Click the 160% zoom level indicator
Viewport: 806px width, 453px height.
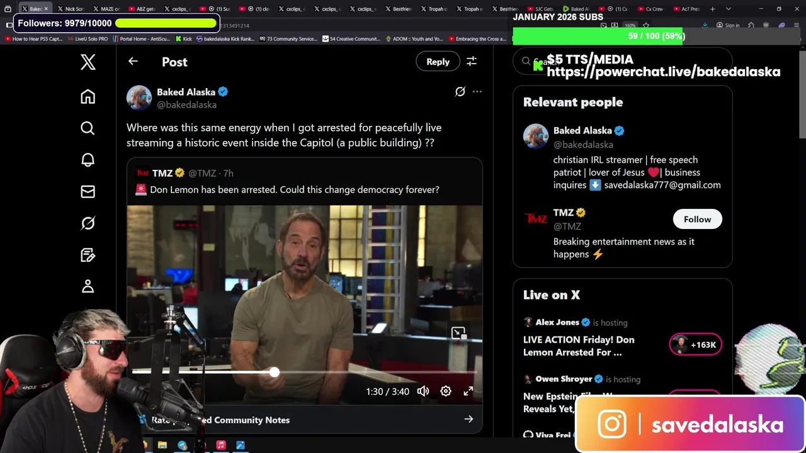point(630,25)
